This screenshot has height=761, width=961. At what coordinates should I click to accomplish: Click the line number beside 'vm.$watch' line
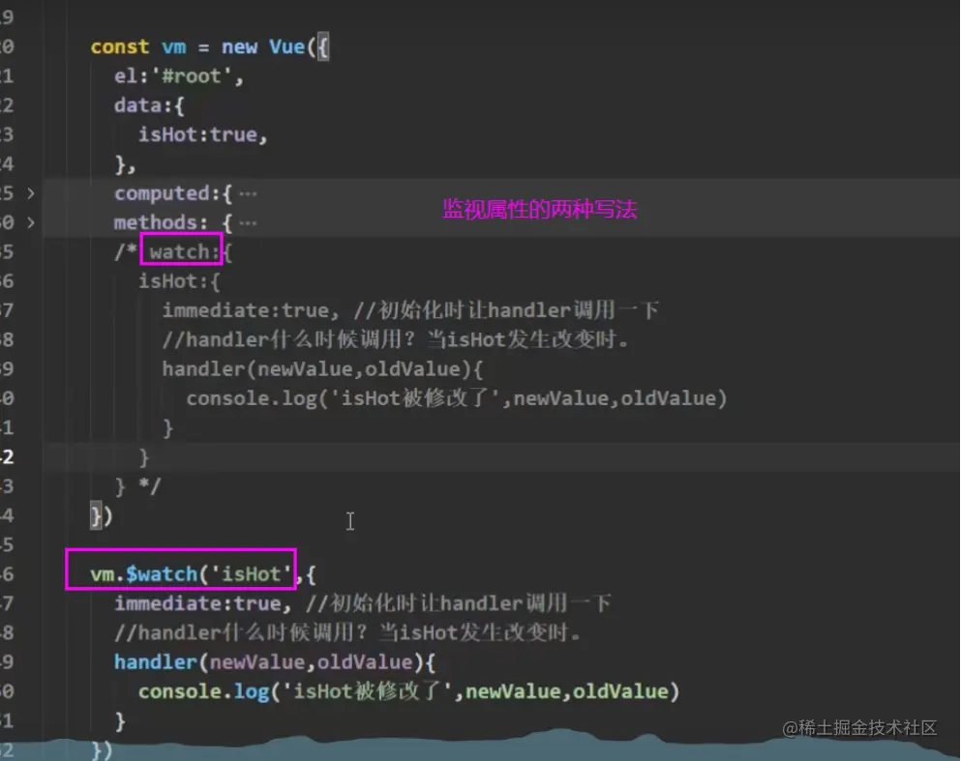pyautogui.click(x=8, y=574)
